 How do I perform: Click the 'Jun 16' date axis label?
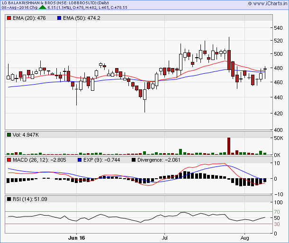tap(76, 238)
